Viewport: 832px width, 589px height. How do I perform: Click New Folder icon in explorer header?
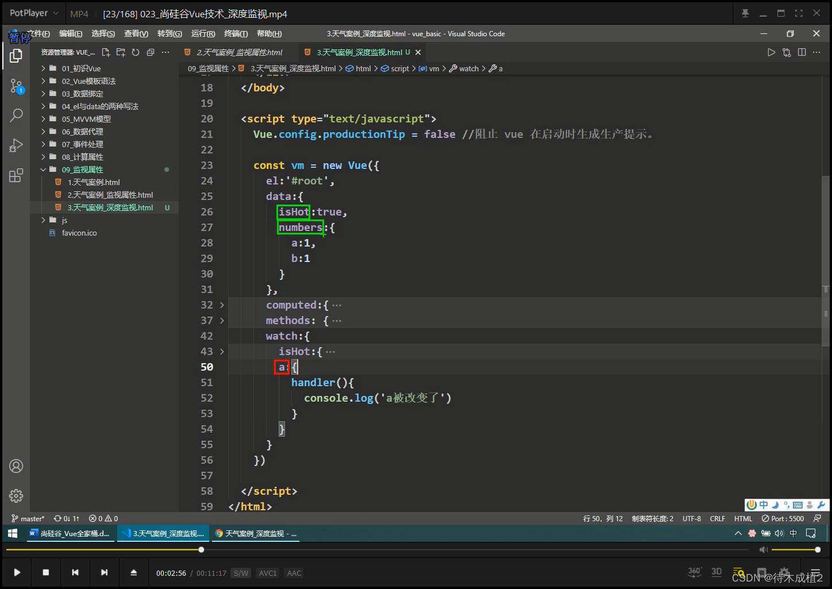point(121,52)
